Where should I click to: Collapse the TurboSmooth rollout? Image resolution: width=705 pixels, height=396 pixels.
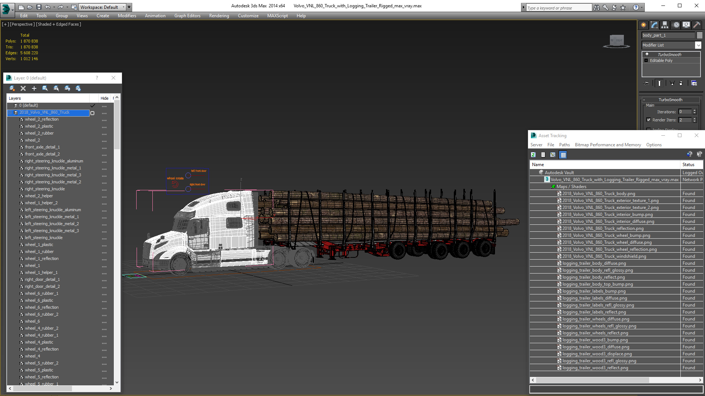[x=670, y=100]
